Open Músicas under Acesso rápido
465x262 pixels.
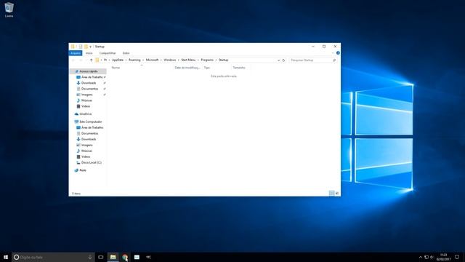pyautogui.click(x=86, y=100)
